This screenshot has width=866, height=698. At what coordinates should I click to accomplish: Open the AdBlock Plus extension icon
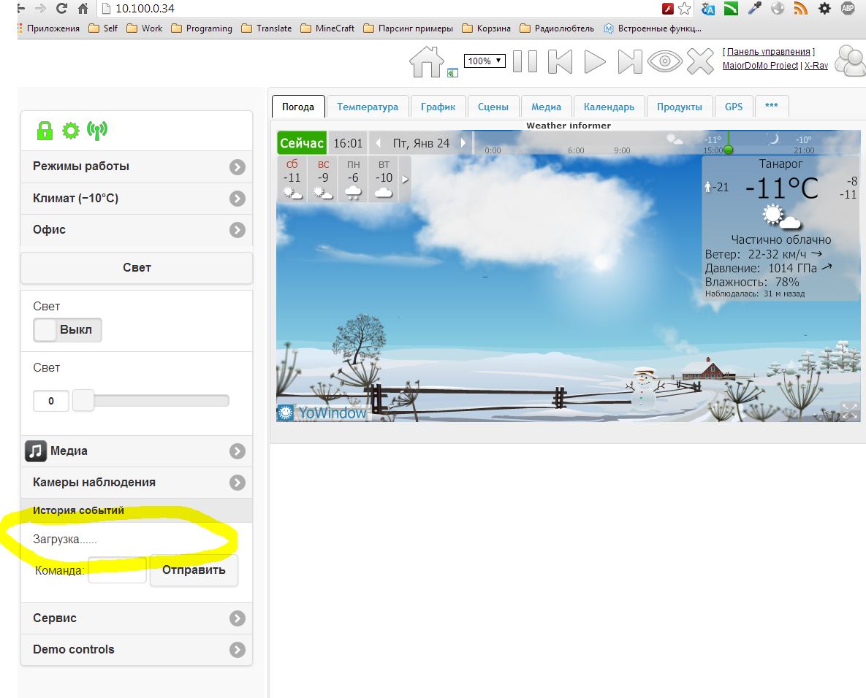847,8
